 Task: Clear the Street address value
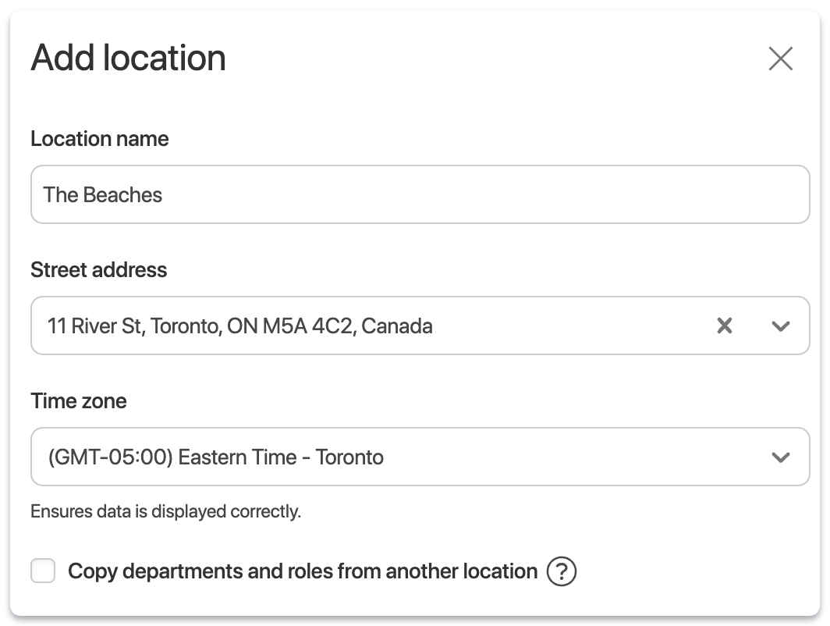725,325
